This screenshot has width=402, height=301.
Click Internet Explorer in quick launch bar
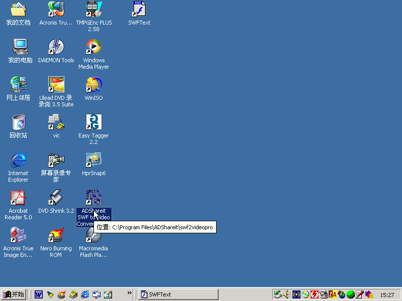(85, 294)
